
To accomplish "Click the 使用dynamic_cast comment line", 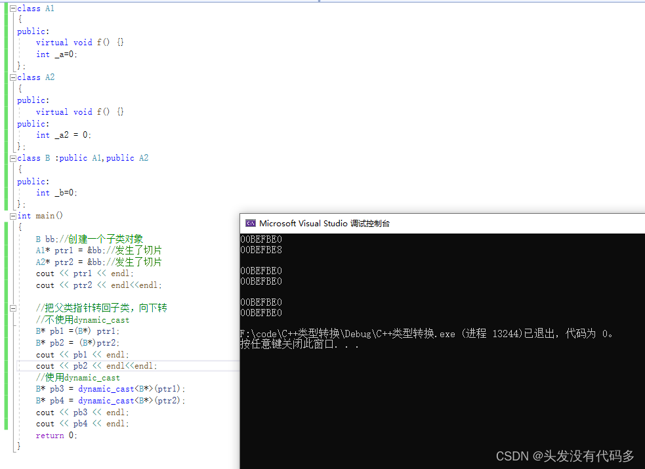I will coord(77,377).
